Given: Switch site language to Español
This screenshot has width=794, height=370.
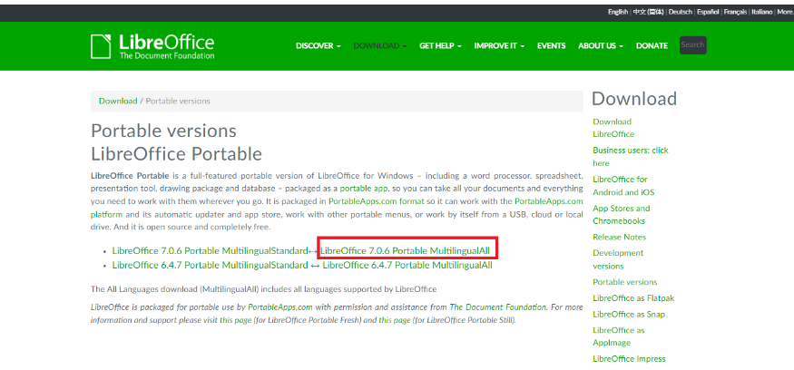Looking at the screenshot, I should [x=708, y=12].
